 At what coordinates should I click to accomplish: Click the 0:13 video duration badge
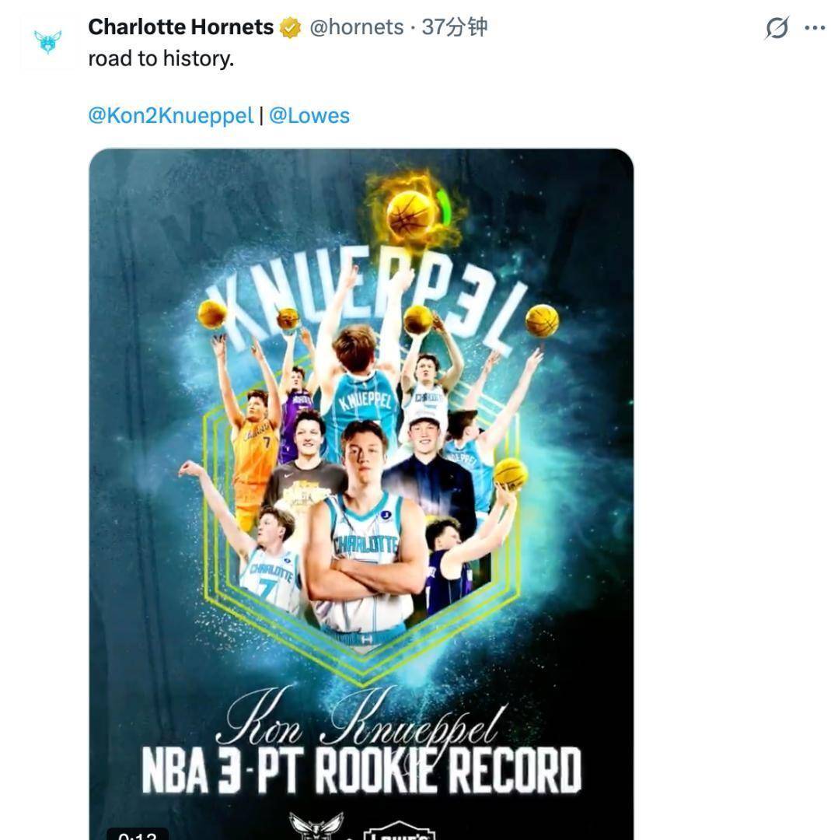tap(138, 834)
